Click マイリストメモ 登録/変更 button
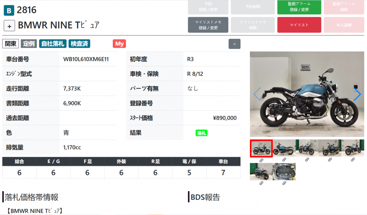This screenshot has height=215, width=367. click(208, 25)
